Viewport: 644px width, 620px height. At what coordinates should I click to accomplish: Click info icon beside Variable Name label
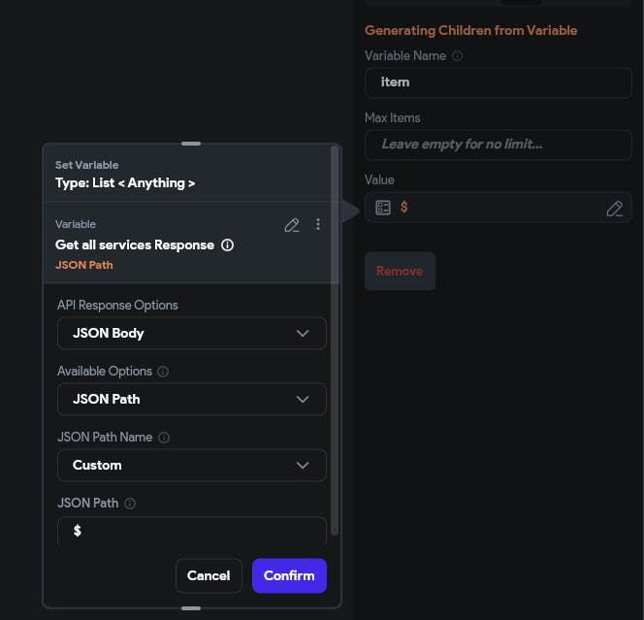pos(458,56)
